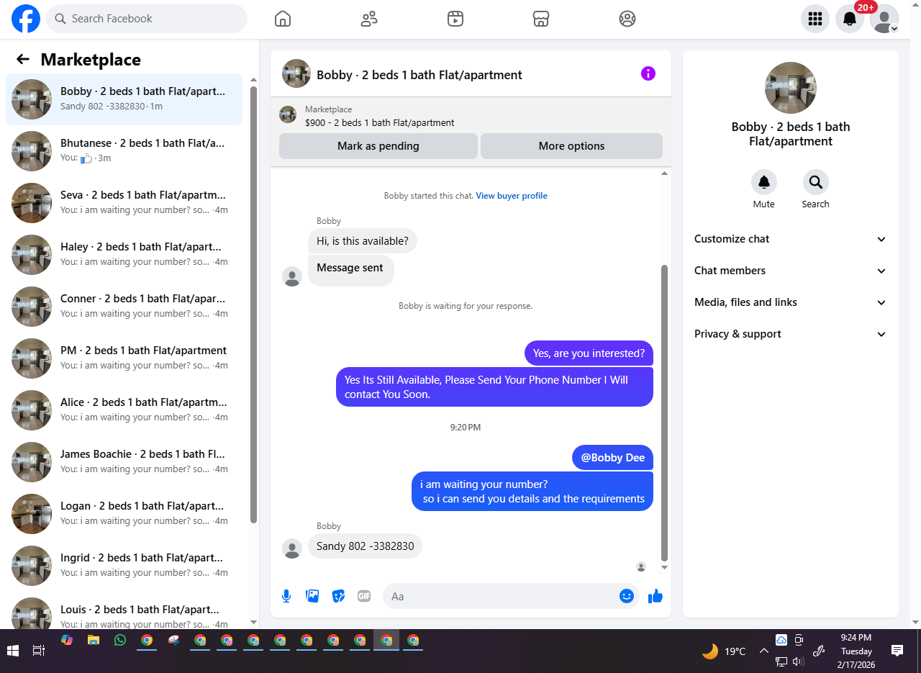
Task: Click Bobby's avatar beside the phone number message
Action: [292, 549]
